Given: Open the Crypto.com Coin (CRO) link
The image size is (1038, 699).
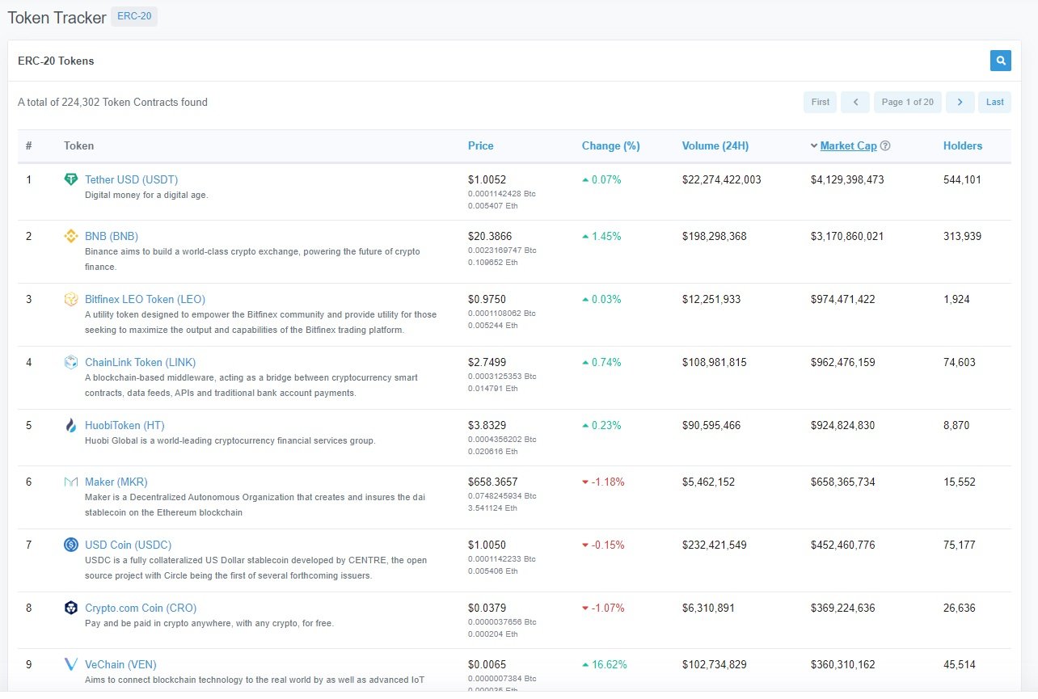Looking at the screenshot, I should pyautogui.click(x=141, y=608).
